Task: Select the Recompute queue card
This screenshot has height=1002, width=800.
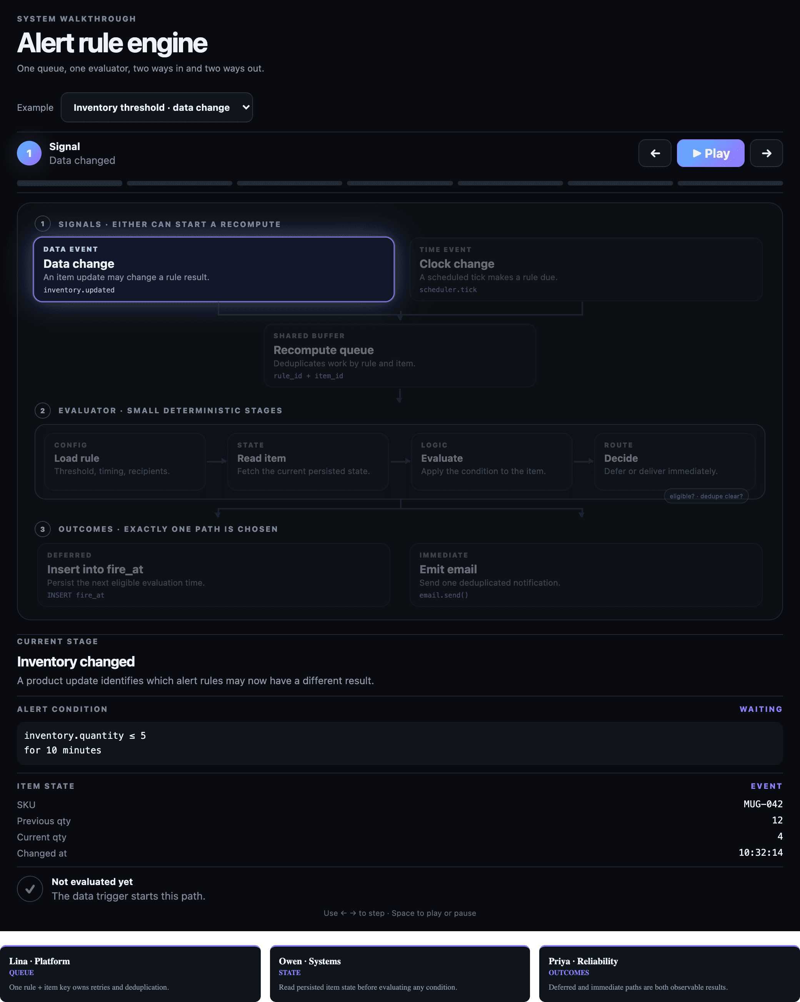Action: pyautogui.click(x=400, y=356)
